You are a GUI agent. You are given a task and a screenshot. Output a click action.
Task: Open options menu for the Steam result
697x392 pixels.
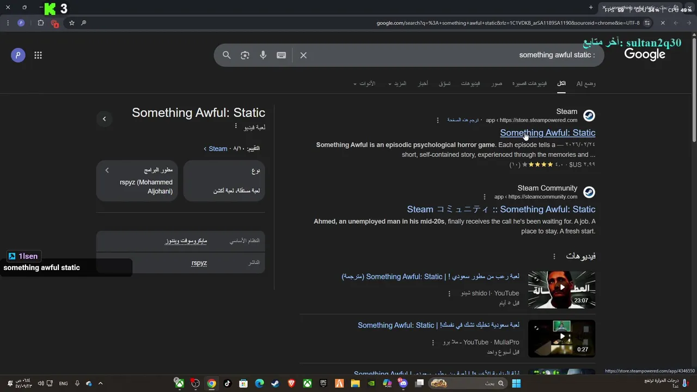click(x=437, y=120)
